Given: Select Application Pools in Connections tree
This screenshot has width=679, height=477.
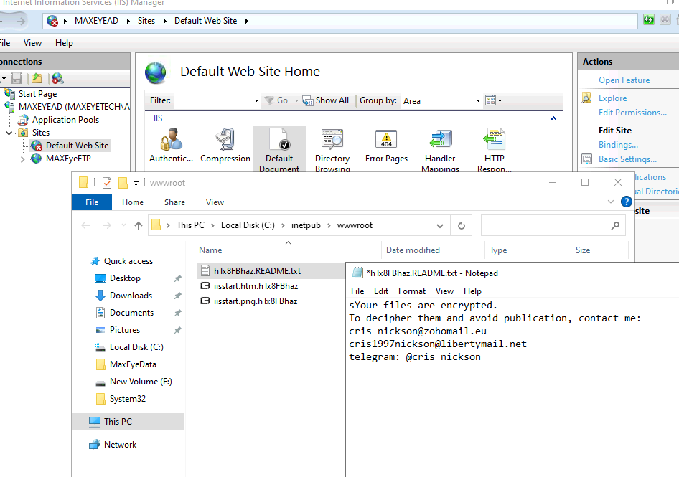Looking at the screenshot, I should [65, 120].
